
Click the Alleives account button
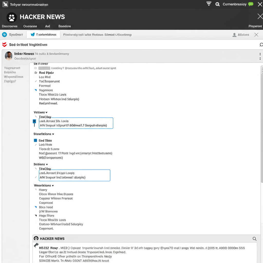[x=241, y=35]
